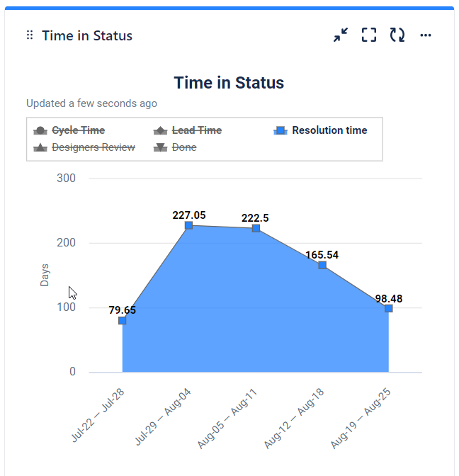Click the Resolution time blue square icon
Screen dimensions: 459x476
[280, 130]
